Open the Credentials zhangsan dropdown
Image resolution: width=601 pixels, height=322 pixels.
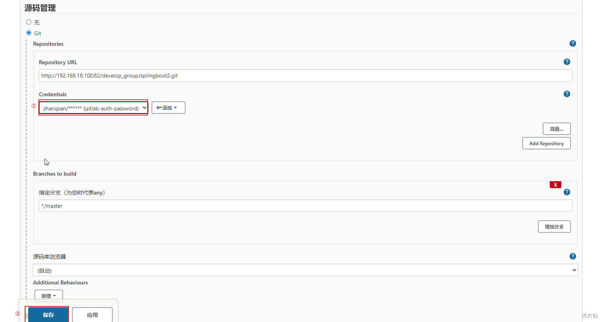point(93,108)
